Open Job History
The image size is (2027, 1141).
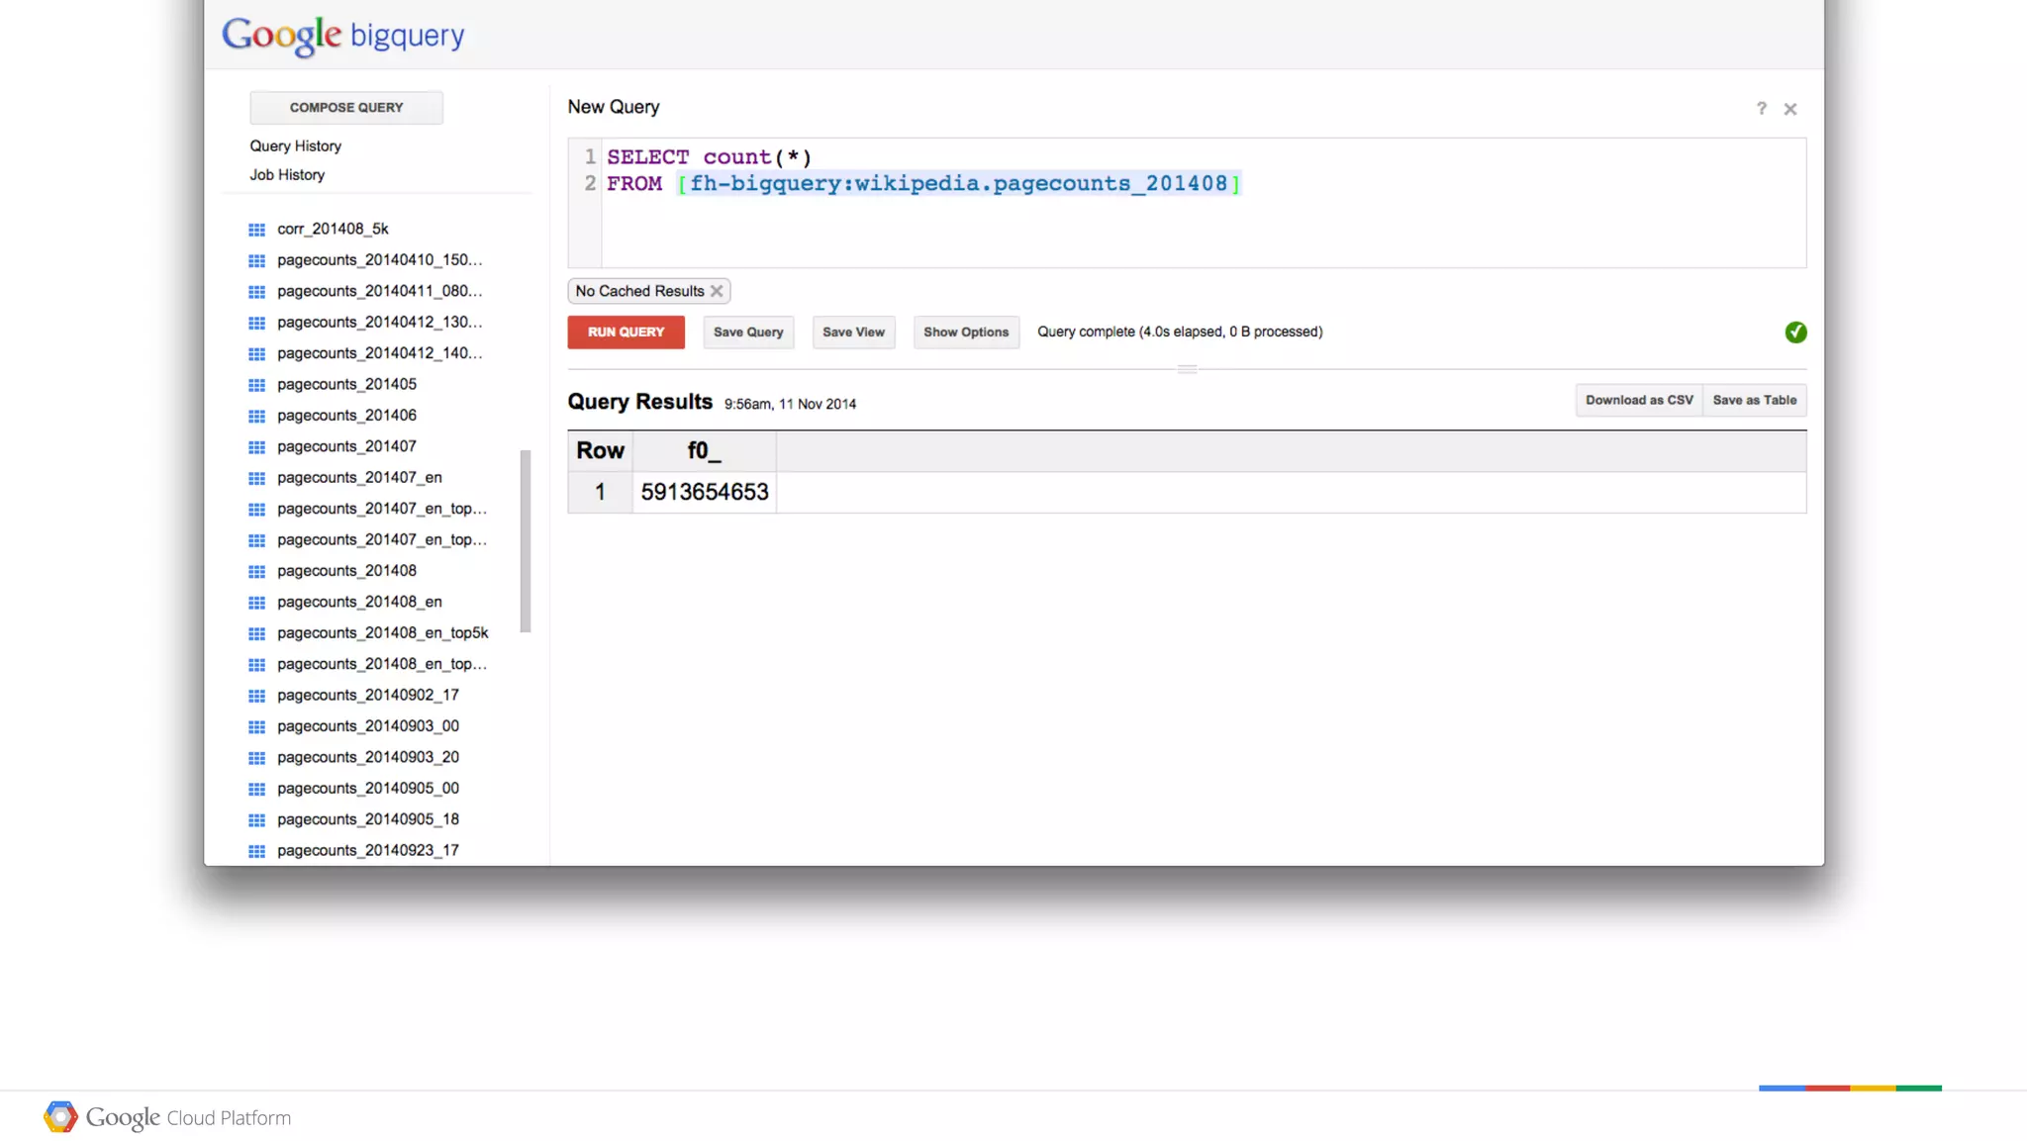tap(287, 174)
